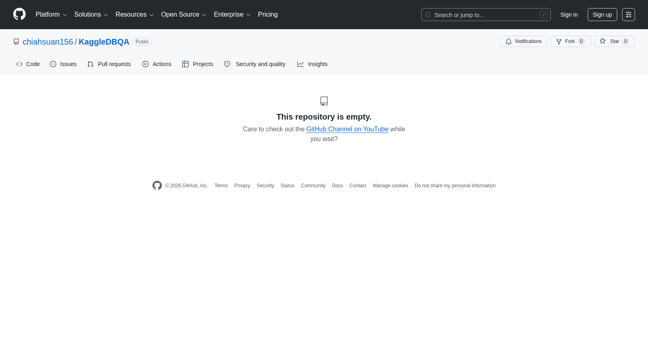The height and width of the screenshot is (349, 648).
Task: Click the magnifier icon in search box
Action: [428, 15]
